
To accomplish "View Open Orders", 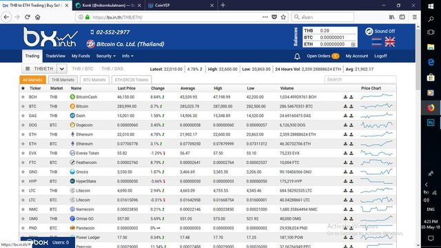I will (x=323, y=56).
